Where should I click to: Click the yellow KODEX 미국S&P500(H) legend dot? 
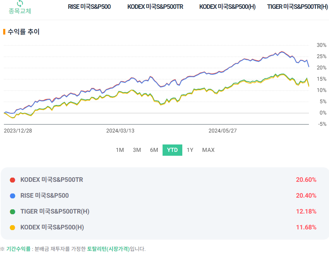pyautogui.click(x=13, y=227)
